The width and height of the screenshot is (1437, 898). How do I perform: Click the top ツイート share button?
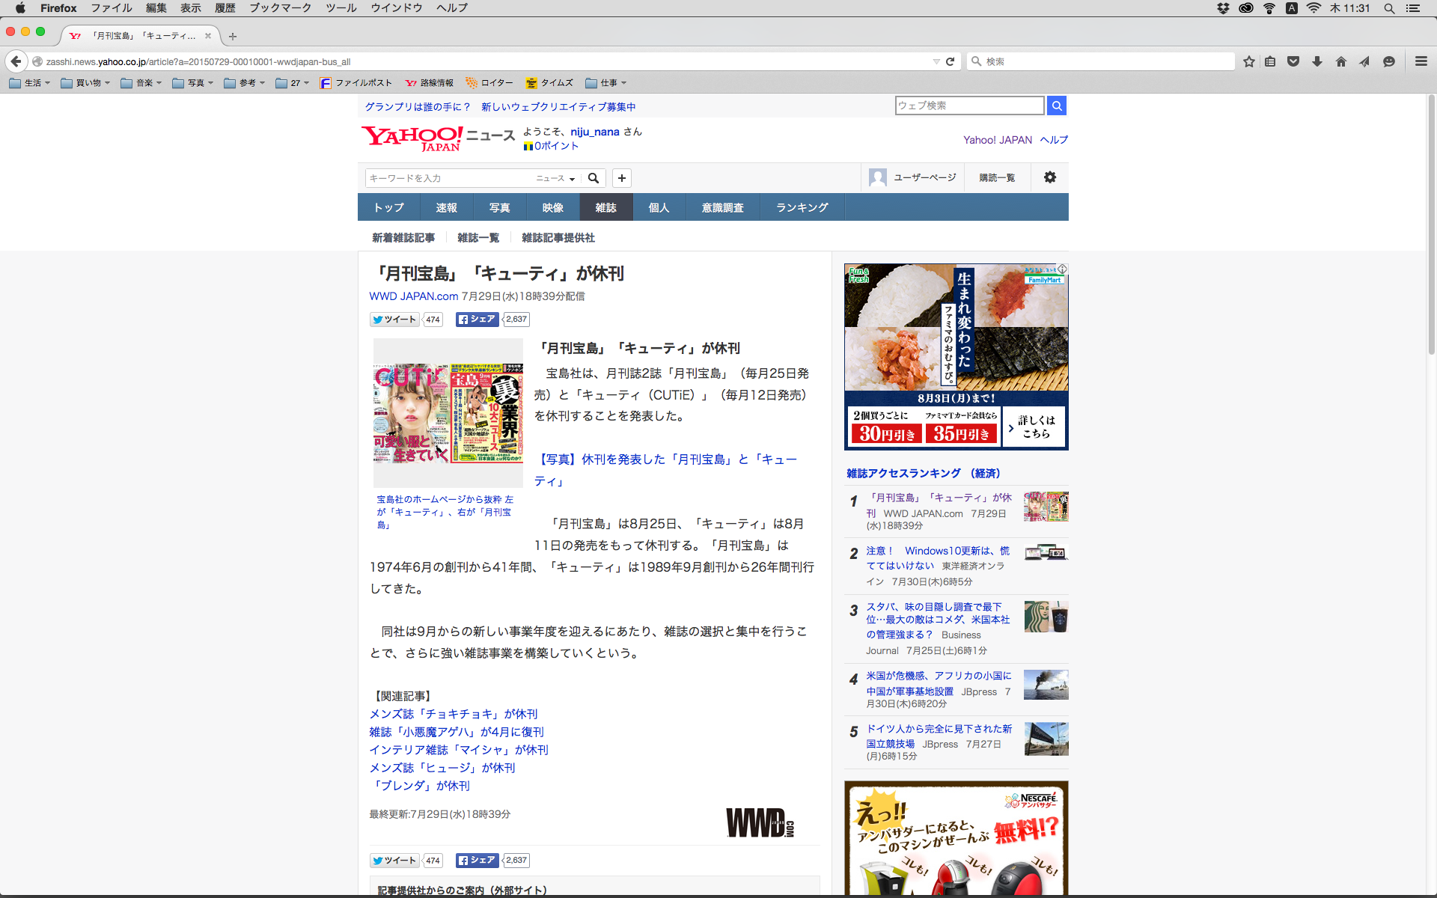(x=394, y=320)
